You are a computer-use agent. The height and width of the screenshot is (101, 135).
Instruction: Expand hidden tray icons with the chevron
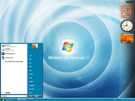pos(122,99)
